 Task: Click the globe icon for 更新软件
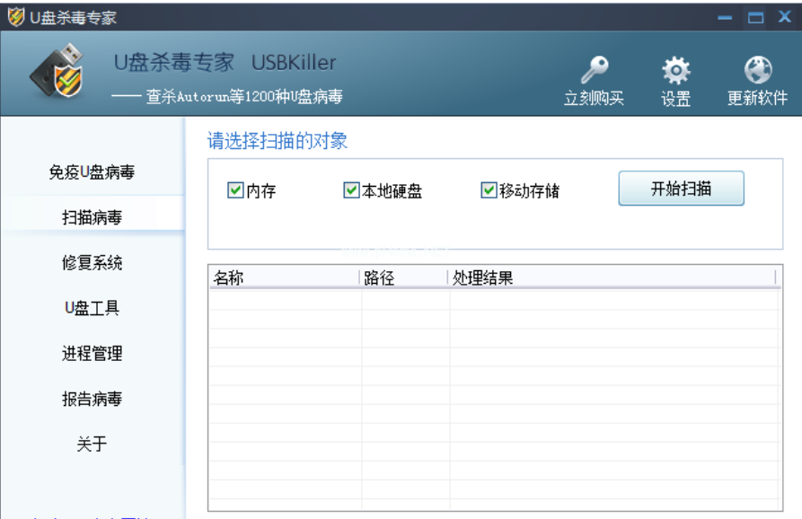pos(757,70)
